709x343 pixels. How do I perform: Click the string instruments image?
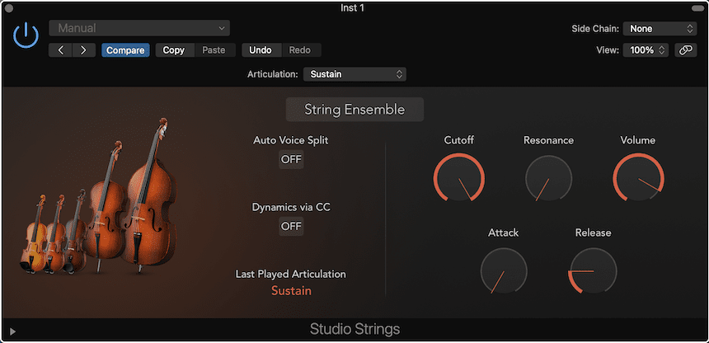(x=99, y=206)
